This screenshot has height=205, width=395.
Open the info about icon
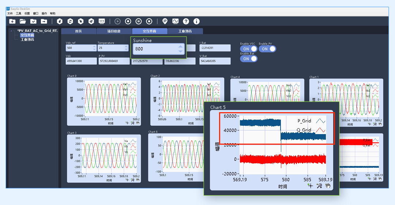tap(196, 22)
